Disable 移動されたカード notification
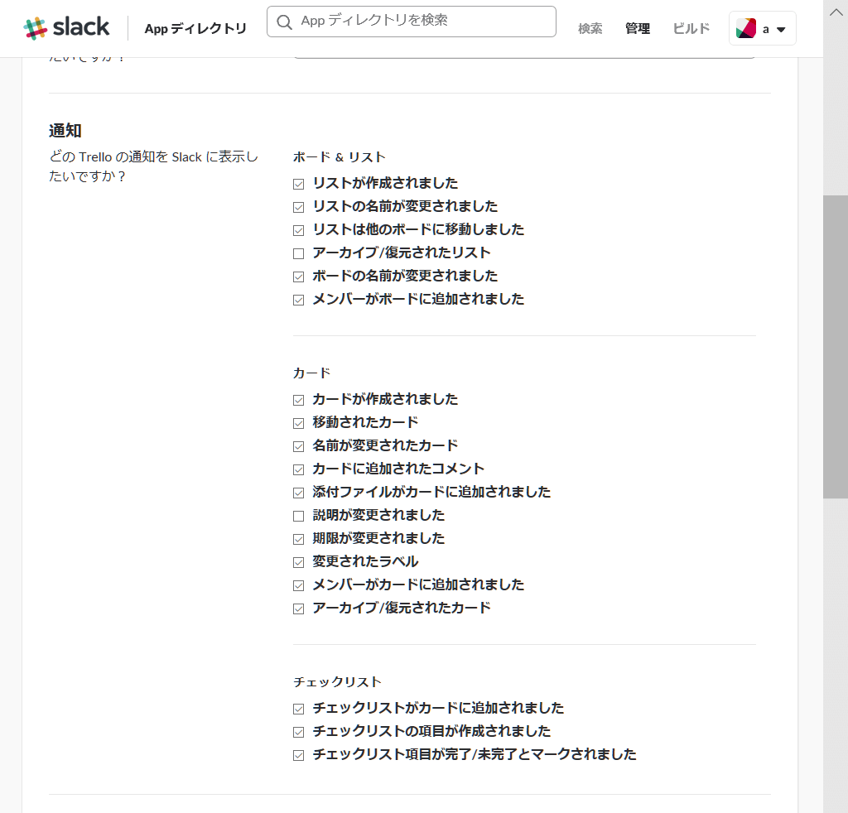This screenshot has width=848, height=813. click(299, 423)
